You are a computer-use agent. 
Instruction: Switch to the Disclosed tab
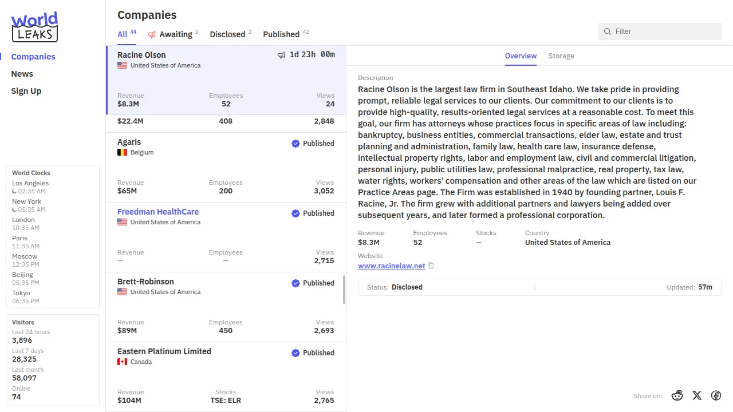(x=227, y=34)
